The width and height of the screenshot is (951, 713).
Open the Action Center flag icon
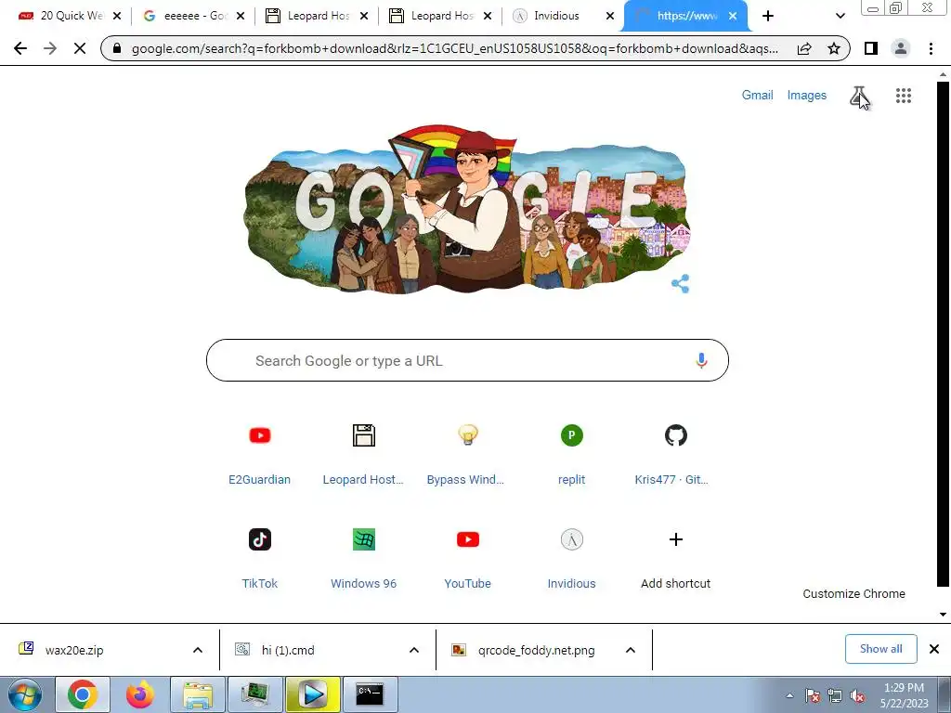click(813, 696)
